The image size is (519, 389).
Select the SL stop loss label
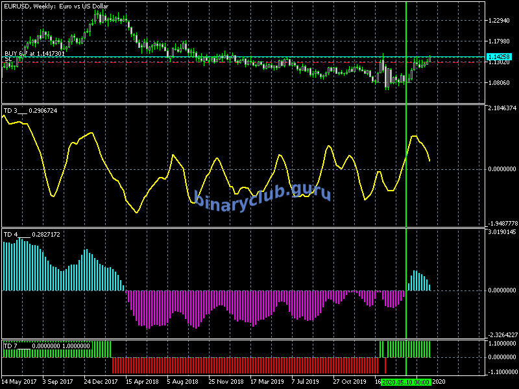pyautogui.click(x=8, y=59)
